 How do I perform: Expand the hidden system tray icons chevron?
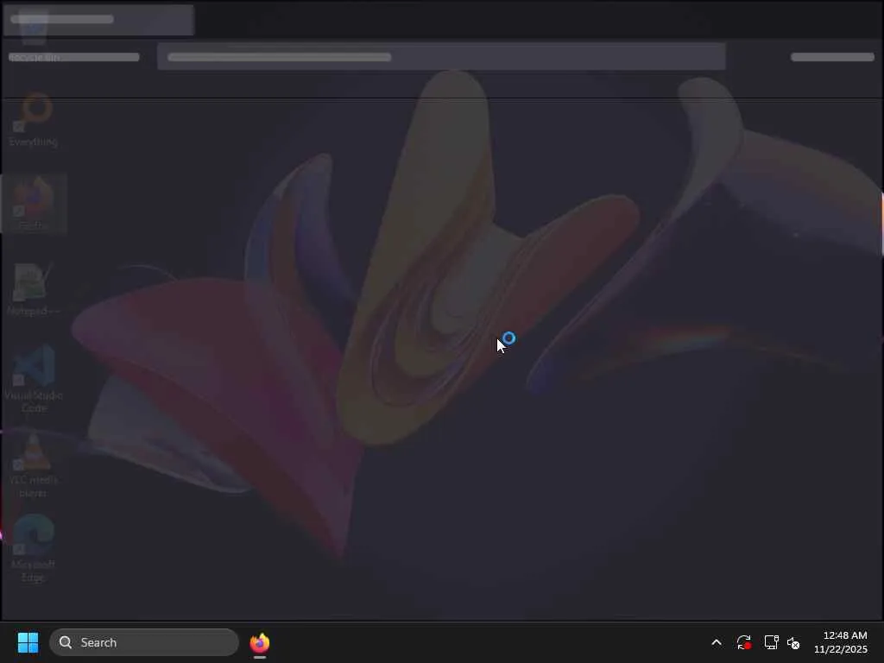pos(717,642)
